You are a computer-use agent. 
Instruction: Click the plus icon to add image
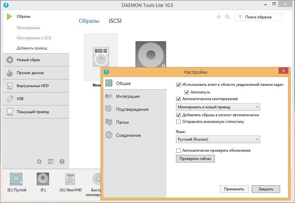pyautogui.click(x=219, y=17)
